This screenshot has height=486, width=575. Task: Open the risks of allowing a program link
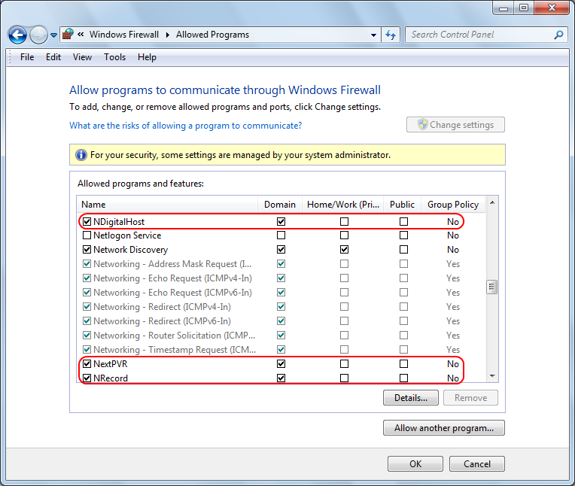point(186,126)
